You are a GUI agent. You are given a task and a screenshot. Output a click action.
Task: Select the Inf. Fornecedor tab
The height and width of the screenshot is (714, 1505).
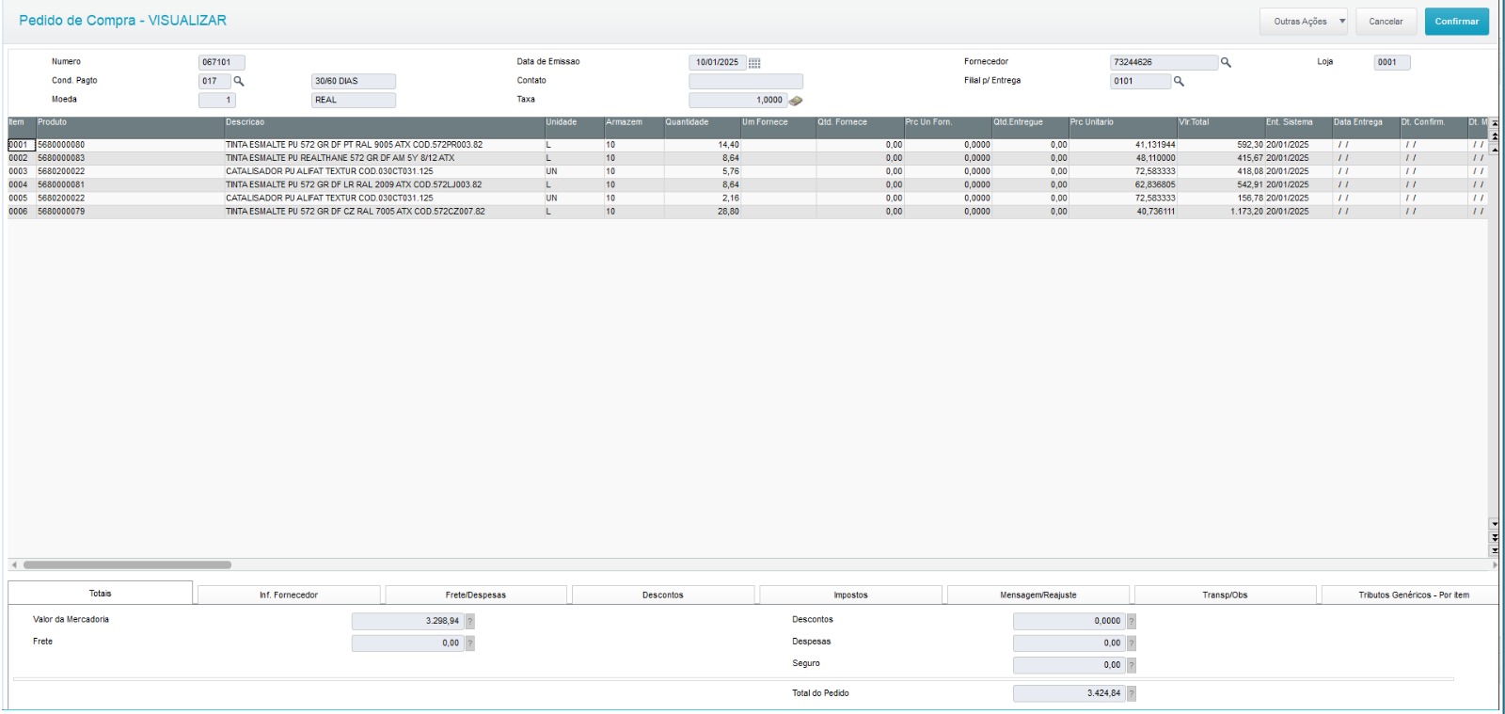[289, 595]
